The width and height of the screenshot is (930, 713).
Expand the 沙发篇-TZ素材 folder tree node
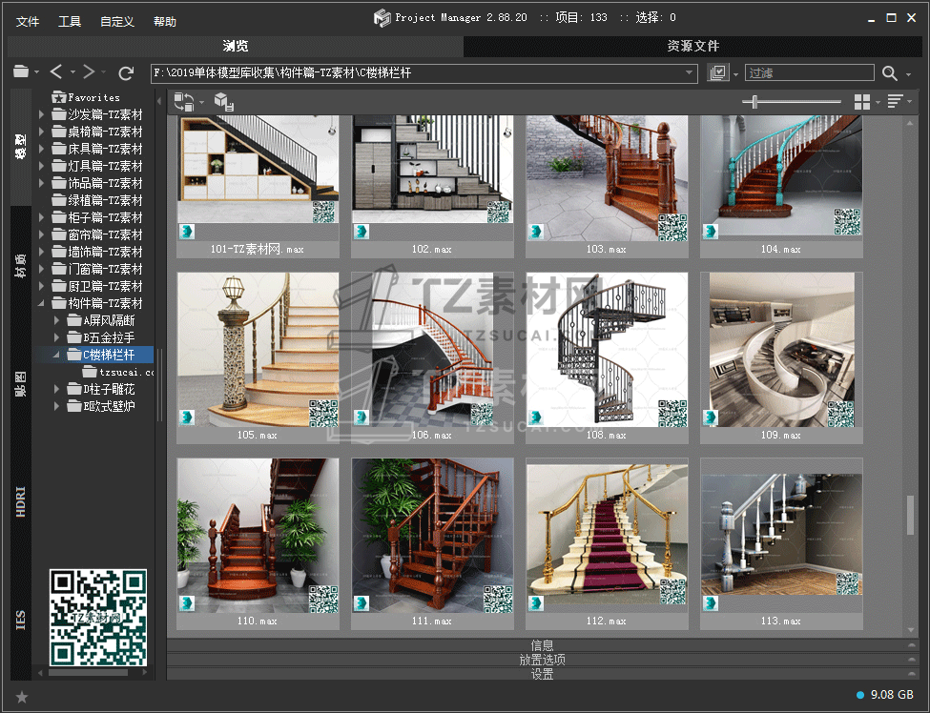[42, 114]
